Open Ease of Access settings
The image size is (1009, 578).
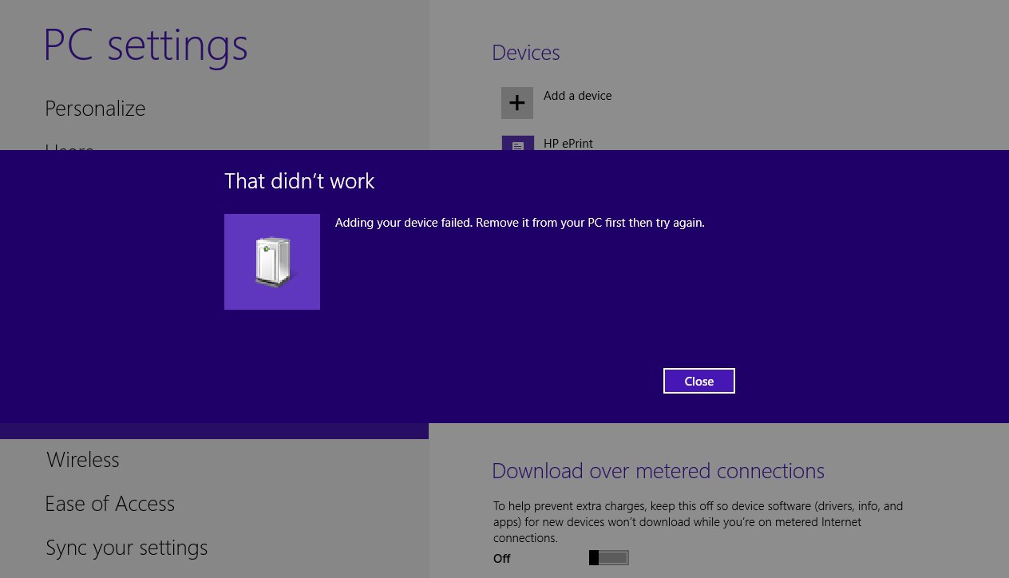click(109, 504)
